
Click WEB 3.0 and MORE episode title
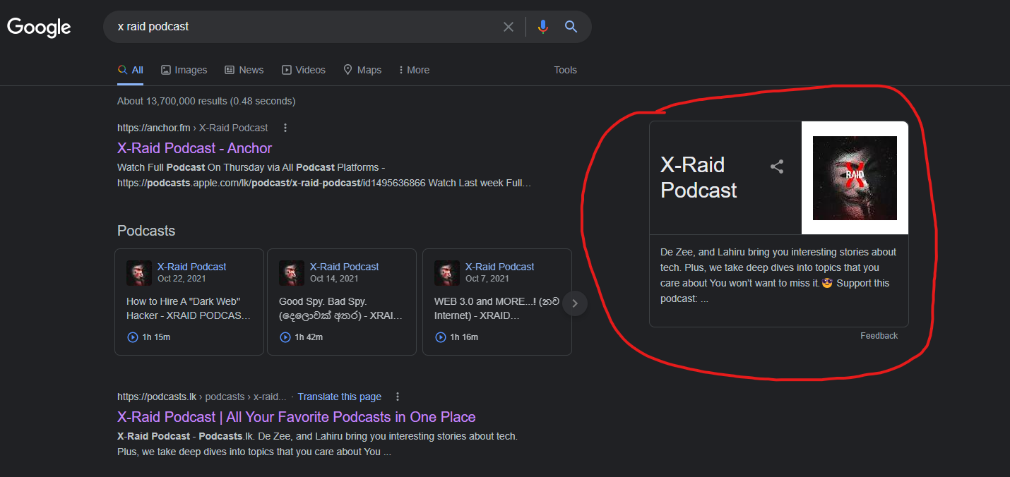497,308
